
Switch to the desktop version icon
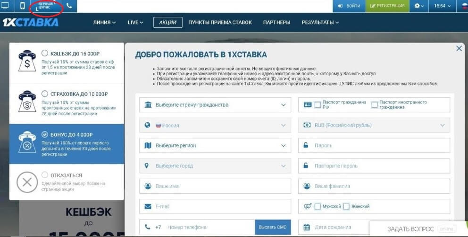pyautogui.click(x=5, y=6)
